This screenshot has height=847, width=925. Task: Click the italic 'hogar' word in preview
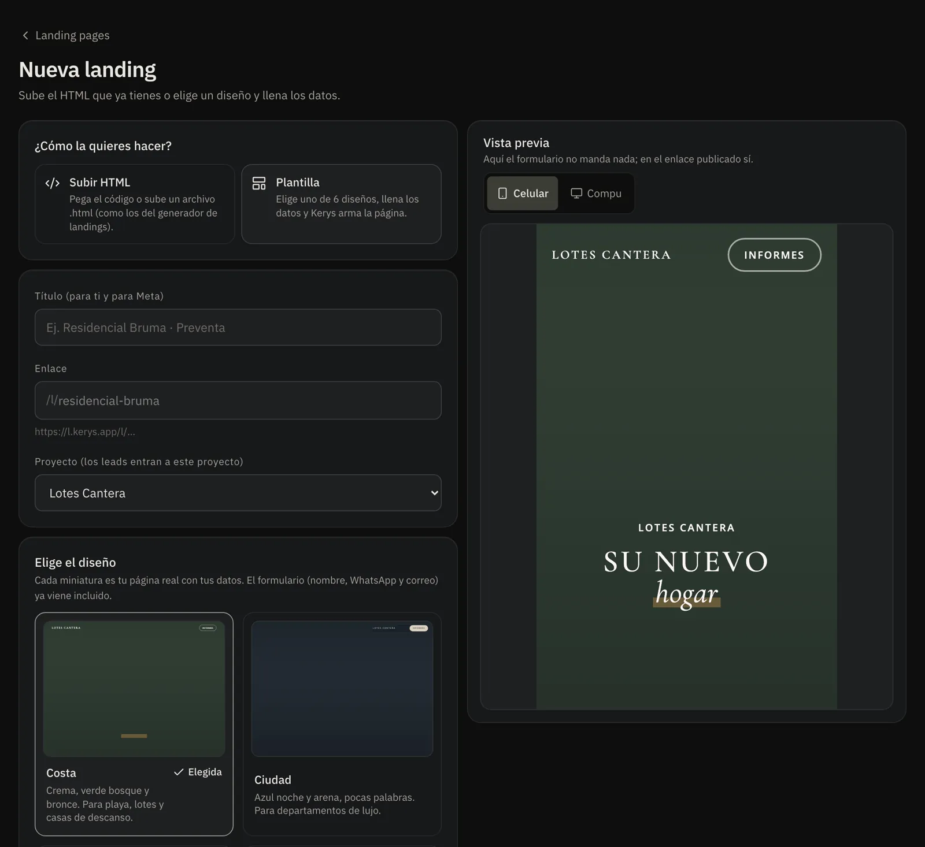pyautogui.click(x=686, y=593)
